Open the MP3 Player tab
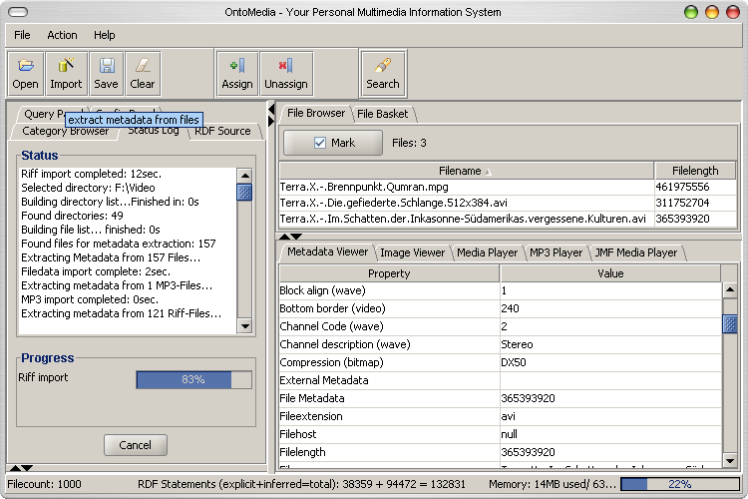The width and height of the screenshot is (748, 499). [x=556, y=252]
